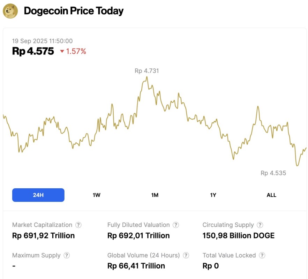Screen dimensions: 308x279
Task: Show the ALL time price chart
Action: point(271,195)
